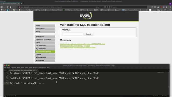Go to the CSRF page
The image size is (172, 97).
(45, 43)
